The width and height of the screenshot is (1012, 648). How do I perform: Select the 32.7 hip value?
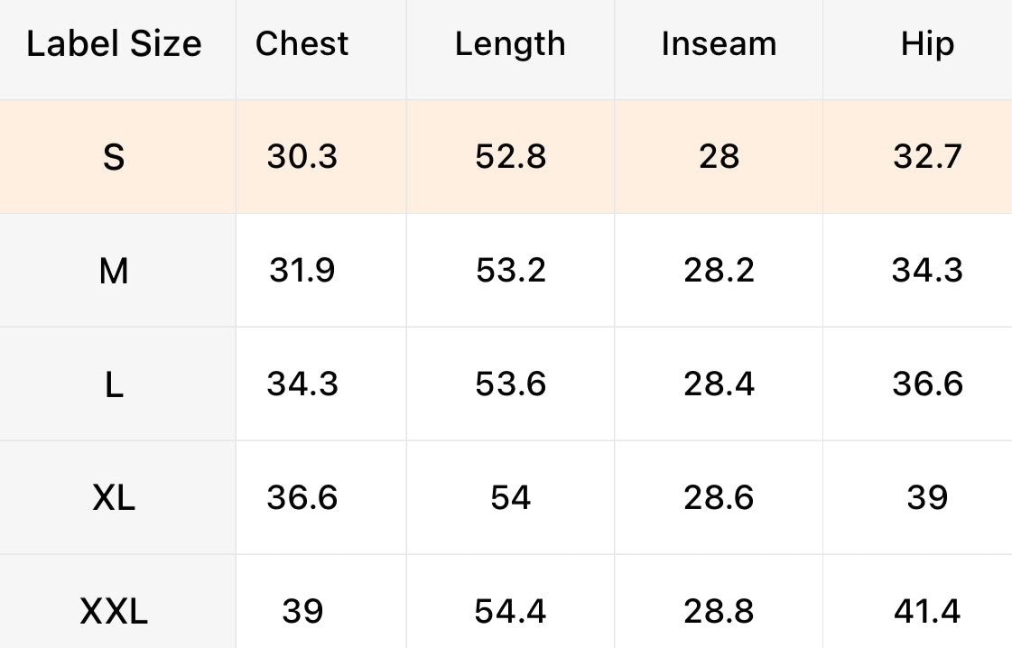coord(927,157)
